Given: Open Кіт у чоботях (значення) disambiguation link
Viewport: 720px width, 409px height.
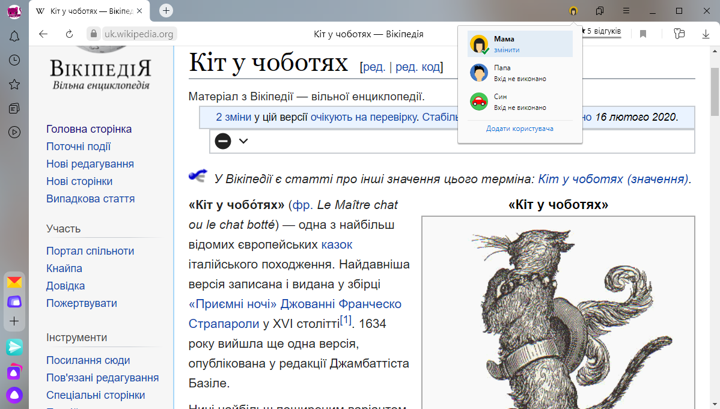Looking at the screenshot, I should 614,179.
